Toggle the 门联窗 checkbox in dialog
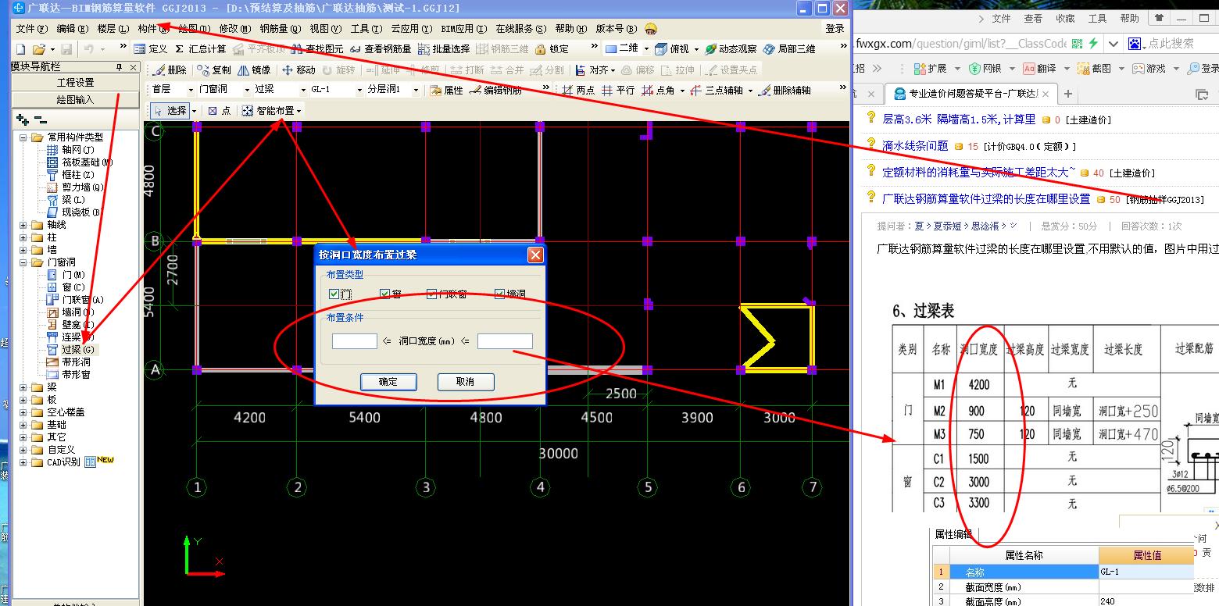Screen dimensions: 1219x606 click(432, 294)
